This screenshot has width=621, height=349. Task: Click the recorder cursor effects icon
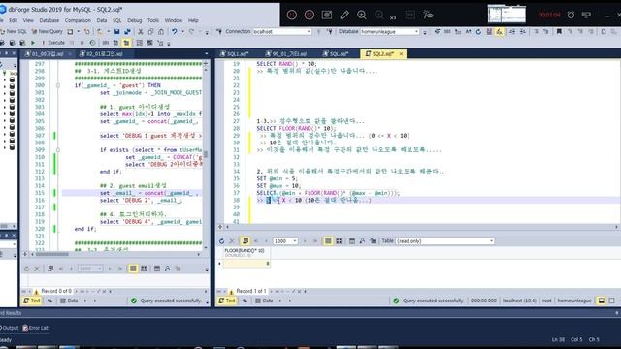428,16
